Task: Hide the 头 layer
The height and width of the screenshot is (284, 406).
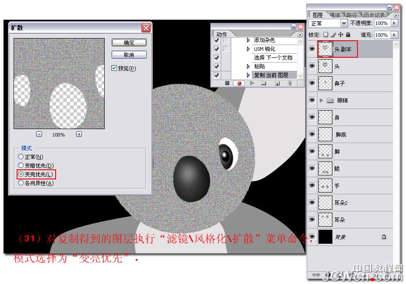Action: (x=312, y=66)
